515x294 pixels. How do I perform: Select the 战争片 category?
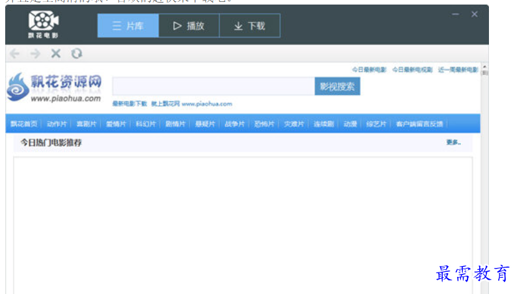234,124
